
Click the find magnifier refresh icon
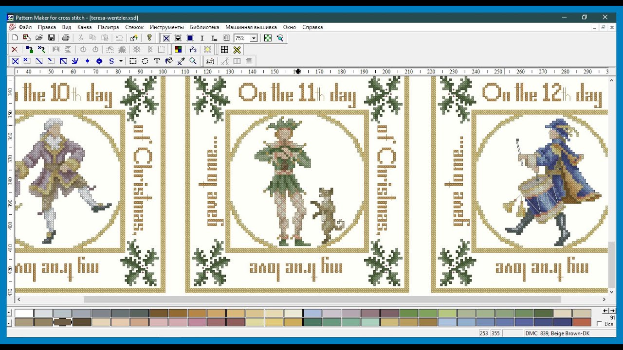[280, 38]
